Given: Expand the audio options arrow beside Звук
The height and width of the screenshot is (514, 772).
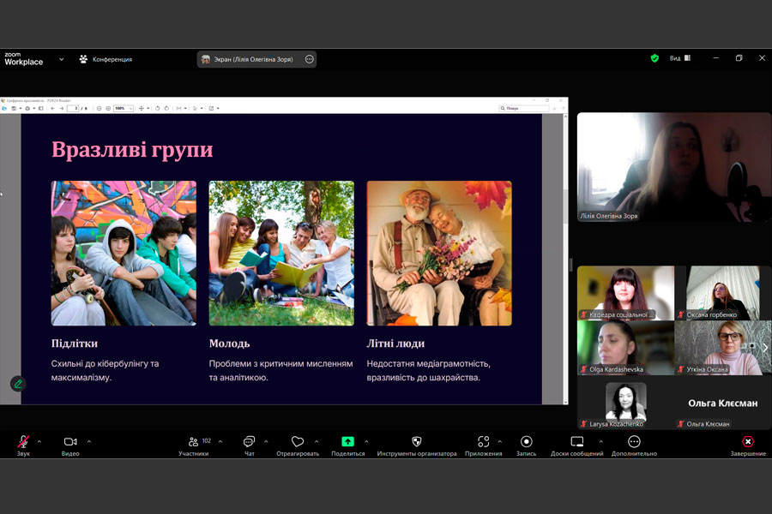Looking at the screenshot, I should click(39, 442).
